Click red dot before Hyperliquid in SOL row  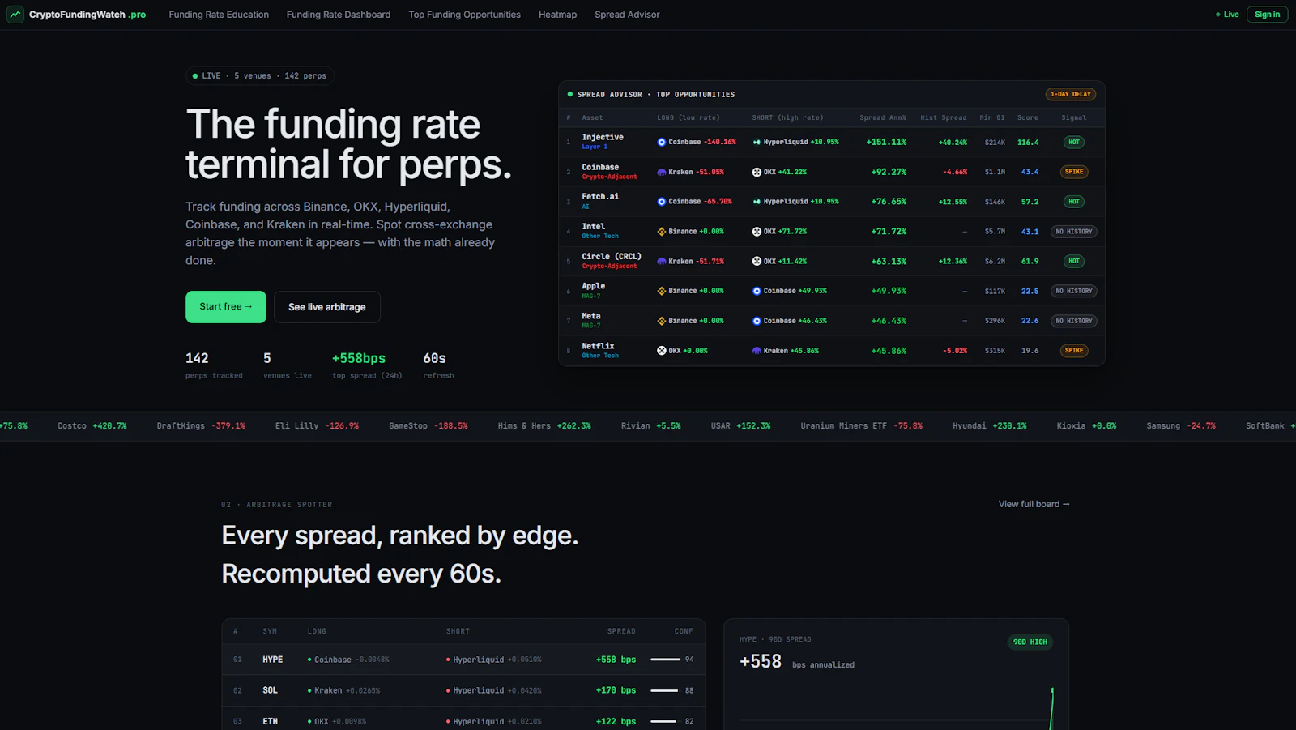pyautogui.click(x=448, y=690)
